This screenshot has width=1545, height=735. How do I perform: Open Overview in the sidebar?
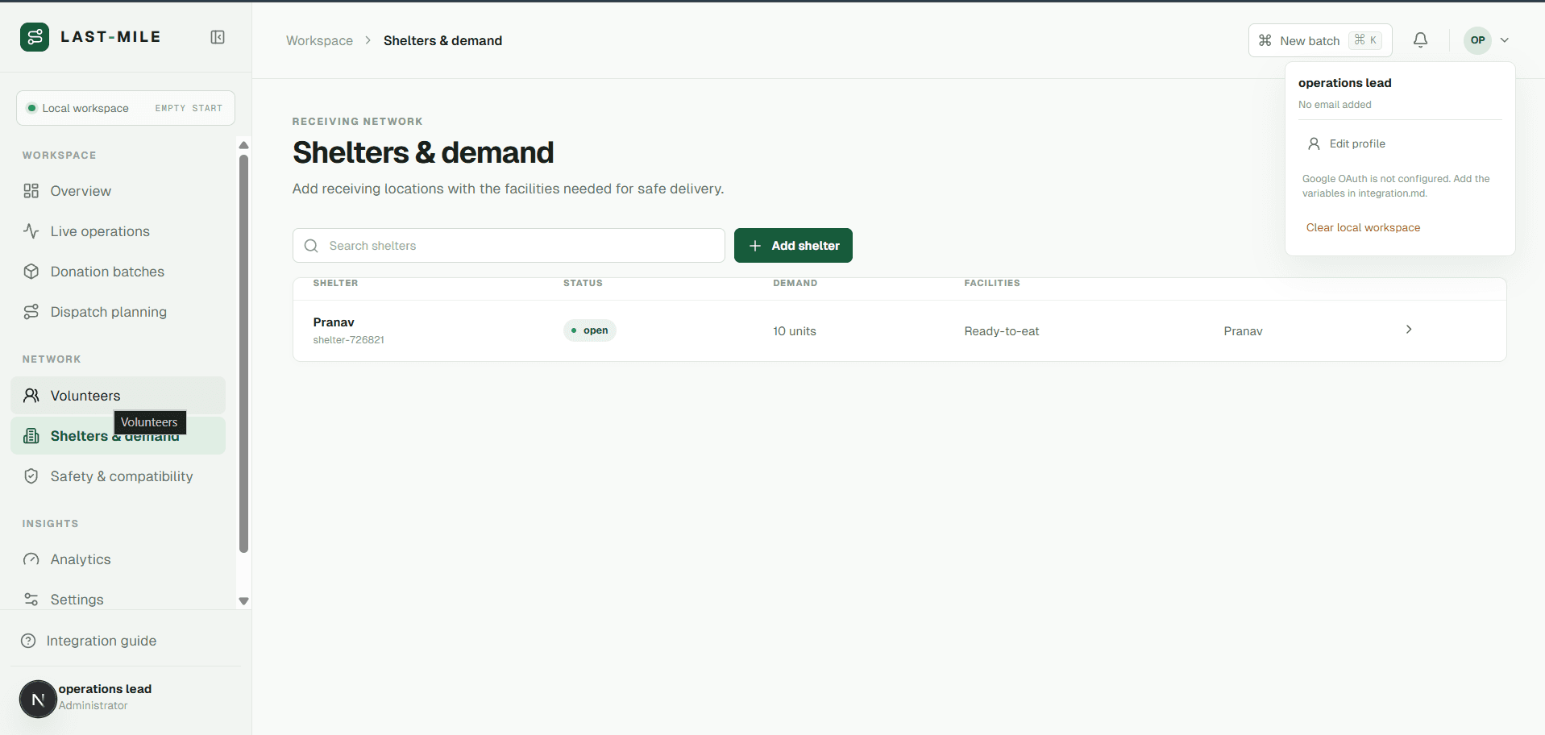click(x=118, y=191)
